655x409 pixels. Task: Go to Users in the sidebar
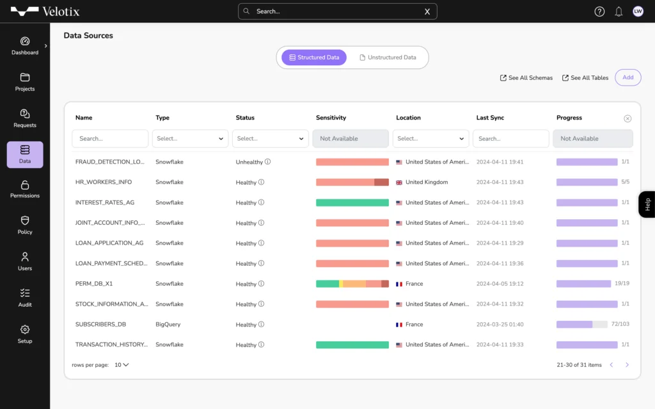25,261
